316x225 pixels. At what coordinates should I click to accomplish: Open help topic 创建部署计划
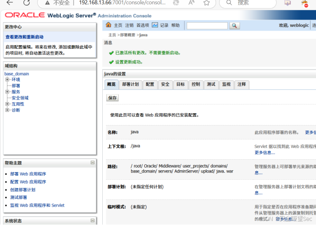(x=23, y=190)
